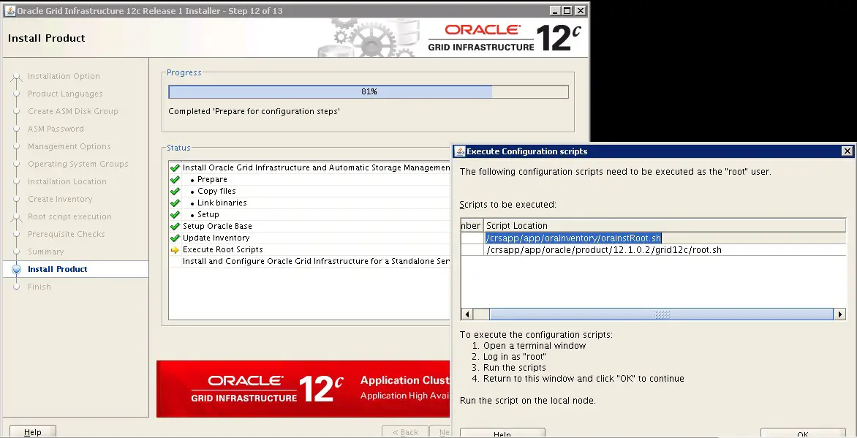Click the scripts table horizontal scrollbar thumb
This screenshot has width=857, height=438.
661,314
